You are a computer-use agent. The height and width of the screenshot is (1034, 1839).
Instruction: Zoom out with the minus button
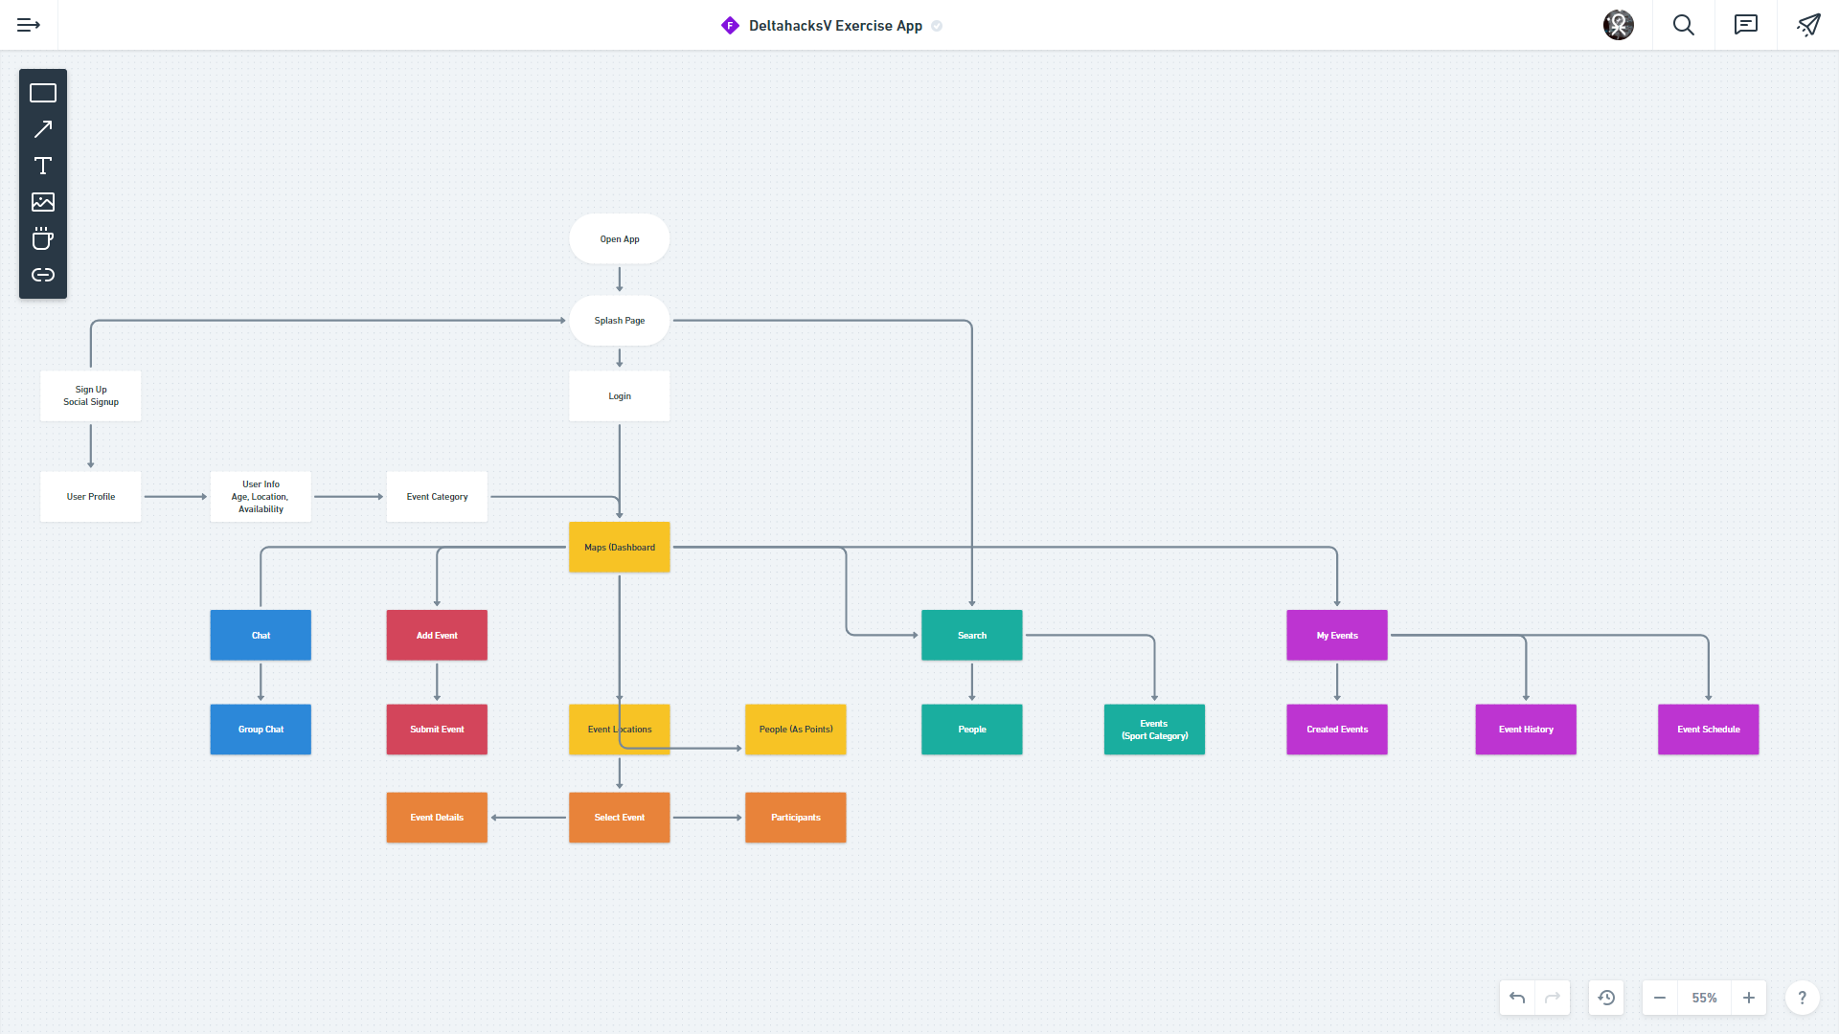(x=1660, y=998)
